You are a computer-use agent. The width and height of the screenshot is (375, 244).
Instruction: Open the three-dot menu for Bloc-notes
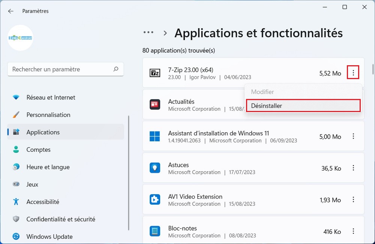tap(353, 231)
